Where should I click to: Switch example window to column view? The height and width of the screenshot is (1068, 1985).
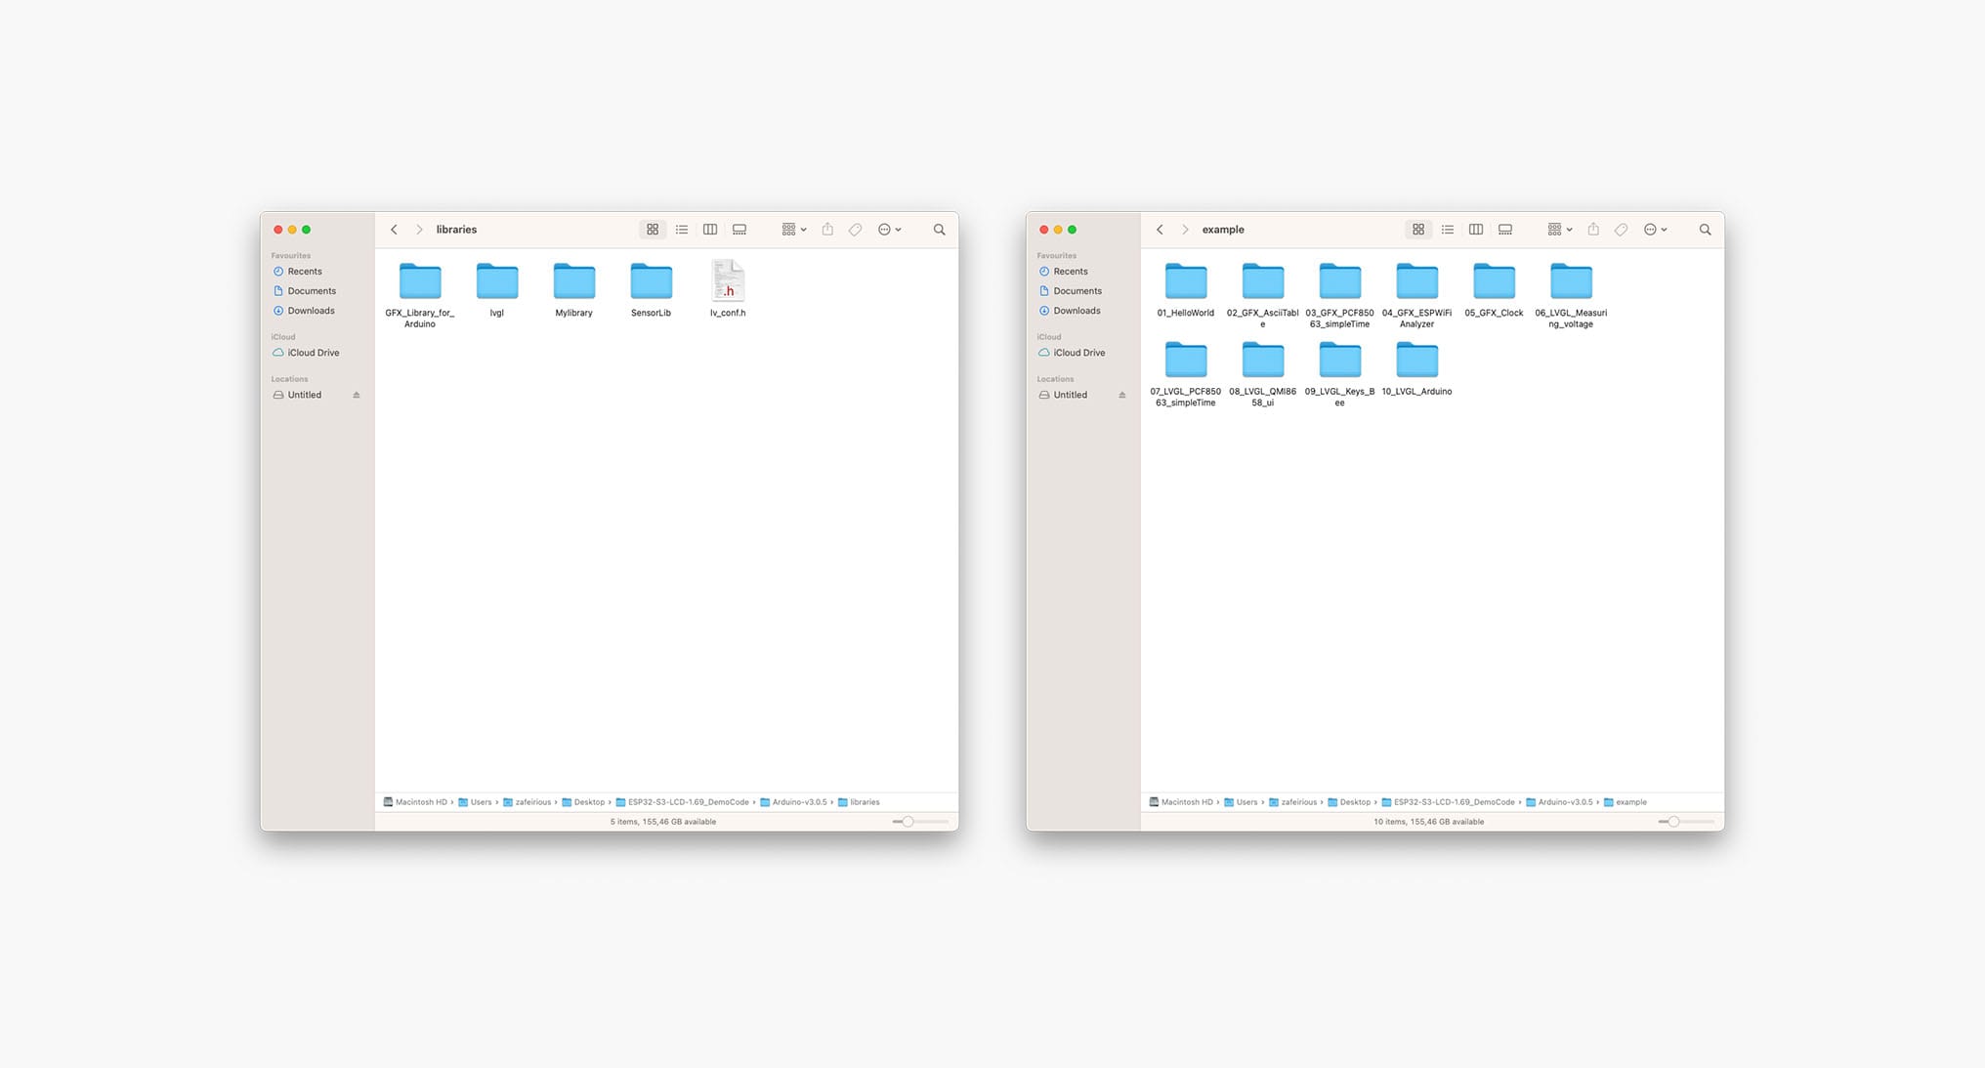(x=1476, y=230)
